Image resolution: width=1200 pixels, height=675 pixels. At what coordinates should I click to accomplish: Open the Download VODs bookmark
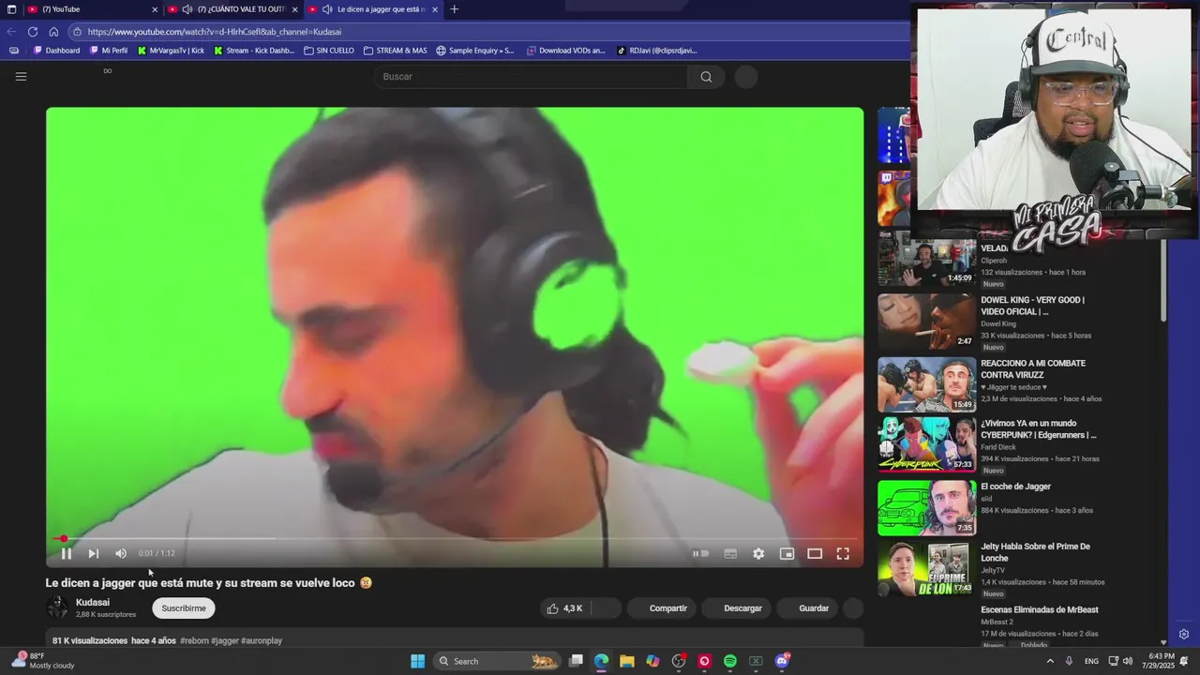click(565, 51)
